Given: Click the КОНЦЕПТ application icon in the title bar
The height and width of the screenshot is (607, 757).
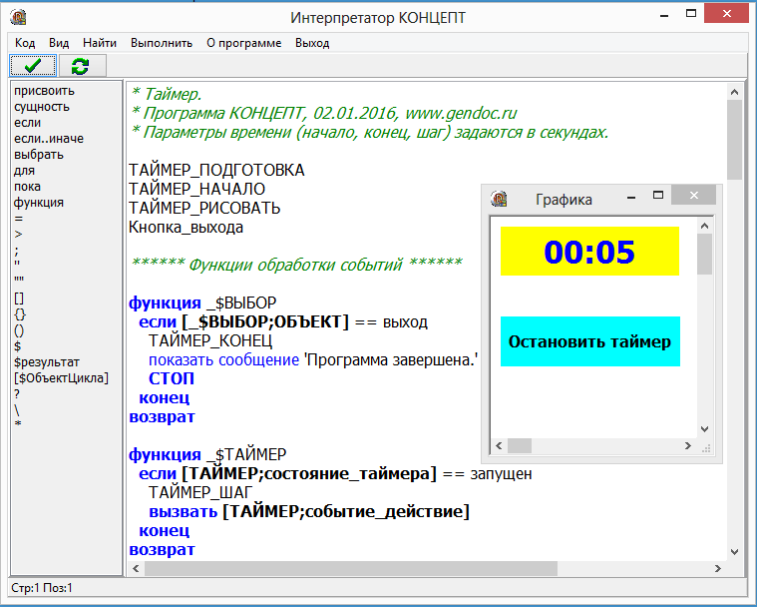Looking at the screenshot, I should 18,17.
